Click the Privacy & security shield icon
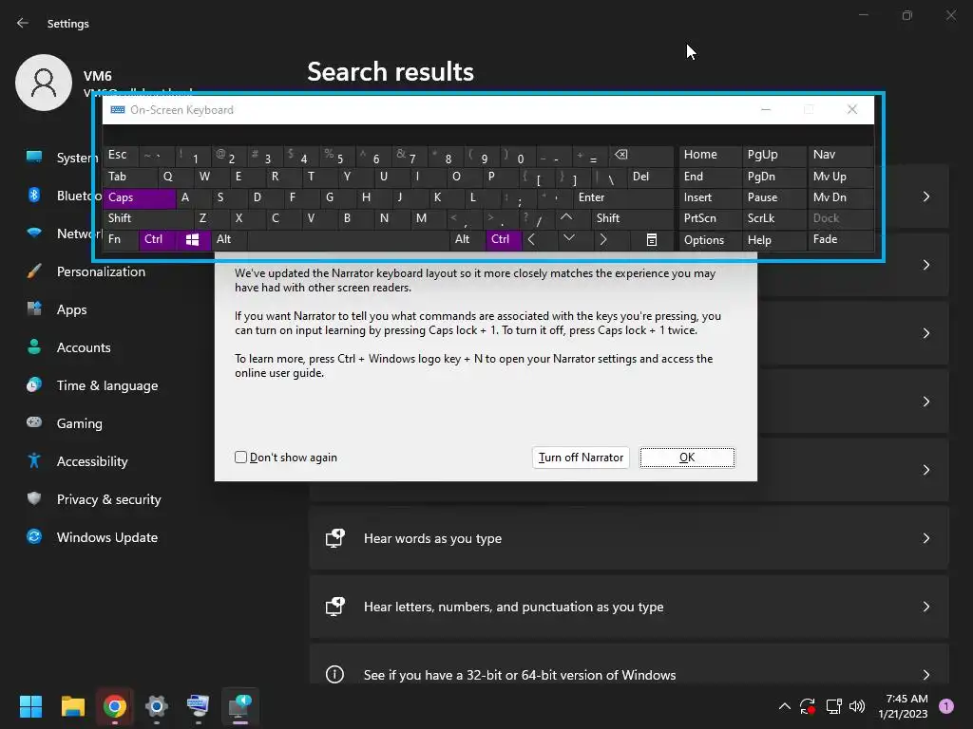This screenshot has height=729, width=973. click(34, 498)
